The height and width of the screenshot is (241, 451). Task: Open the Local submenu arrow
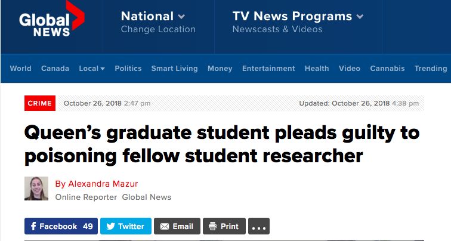point(103,69)
